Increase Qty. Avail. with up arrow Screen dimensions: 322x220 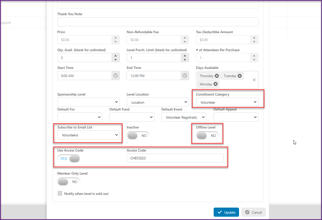115,56
